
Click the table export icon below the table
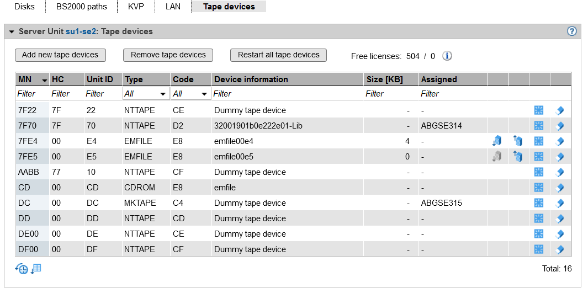click(36, 269)
